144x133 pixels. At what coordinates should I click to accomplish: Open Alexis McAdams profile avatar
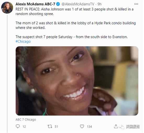click(7, 8)
